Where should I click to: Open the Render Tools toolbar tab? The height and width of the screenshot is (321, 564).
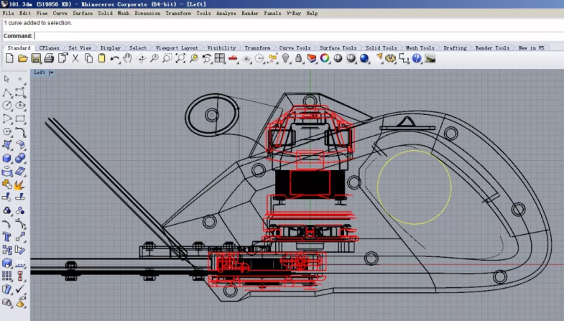(x=492, y=48)
